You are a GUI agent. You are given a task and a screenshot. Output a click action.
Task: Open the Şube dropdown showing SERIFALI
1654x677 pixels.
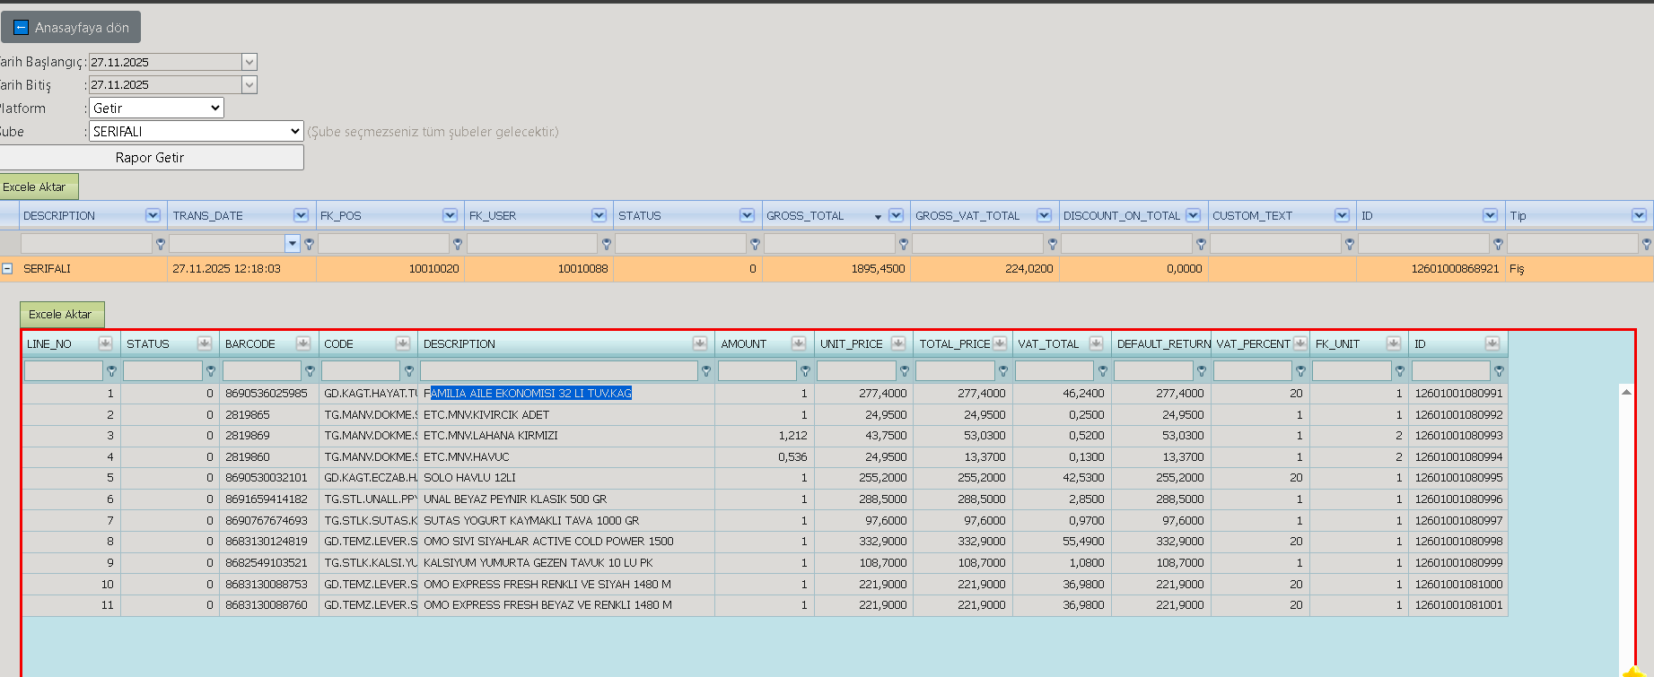197,131
